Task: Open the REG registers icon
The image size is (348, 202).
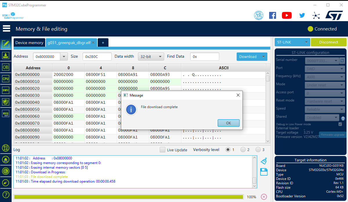Action: tap(6, 114)
